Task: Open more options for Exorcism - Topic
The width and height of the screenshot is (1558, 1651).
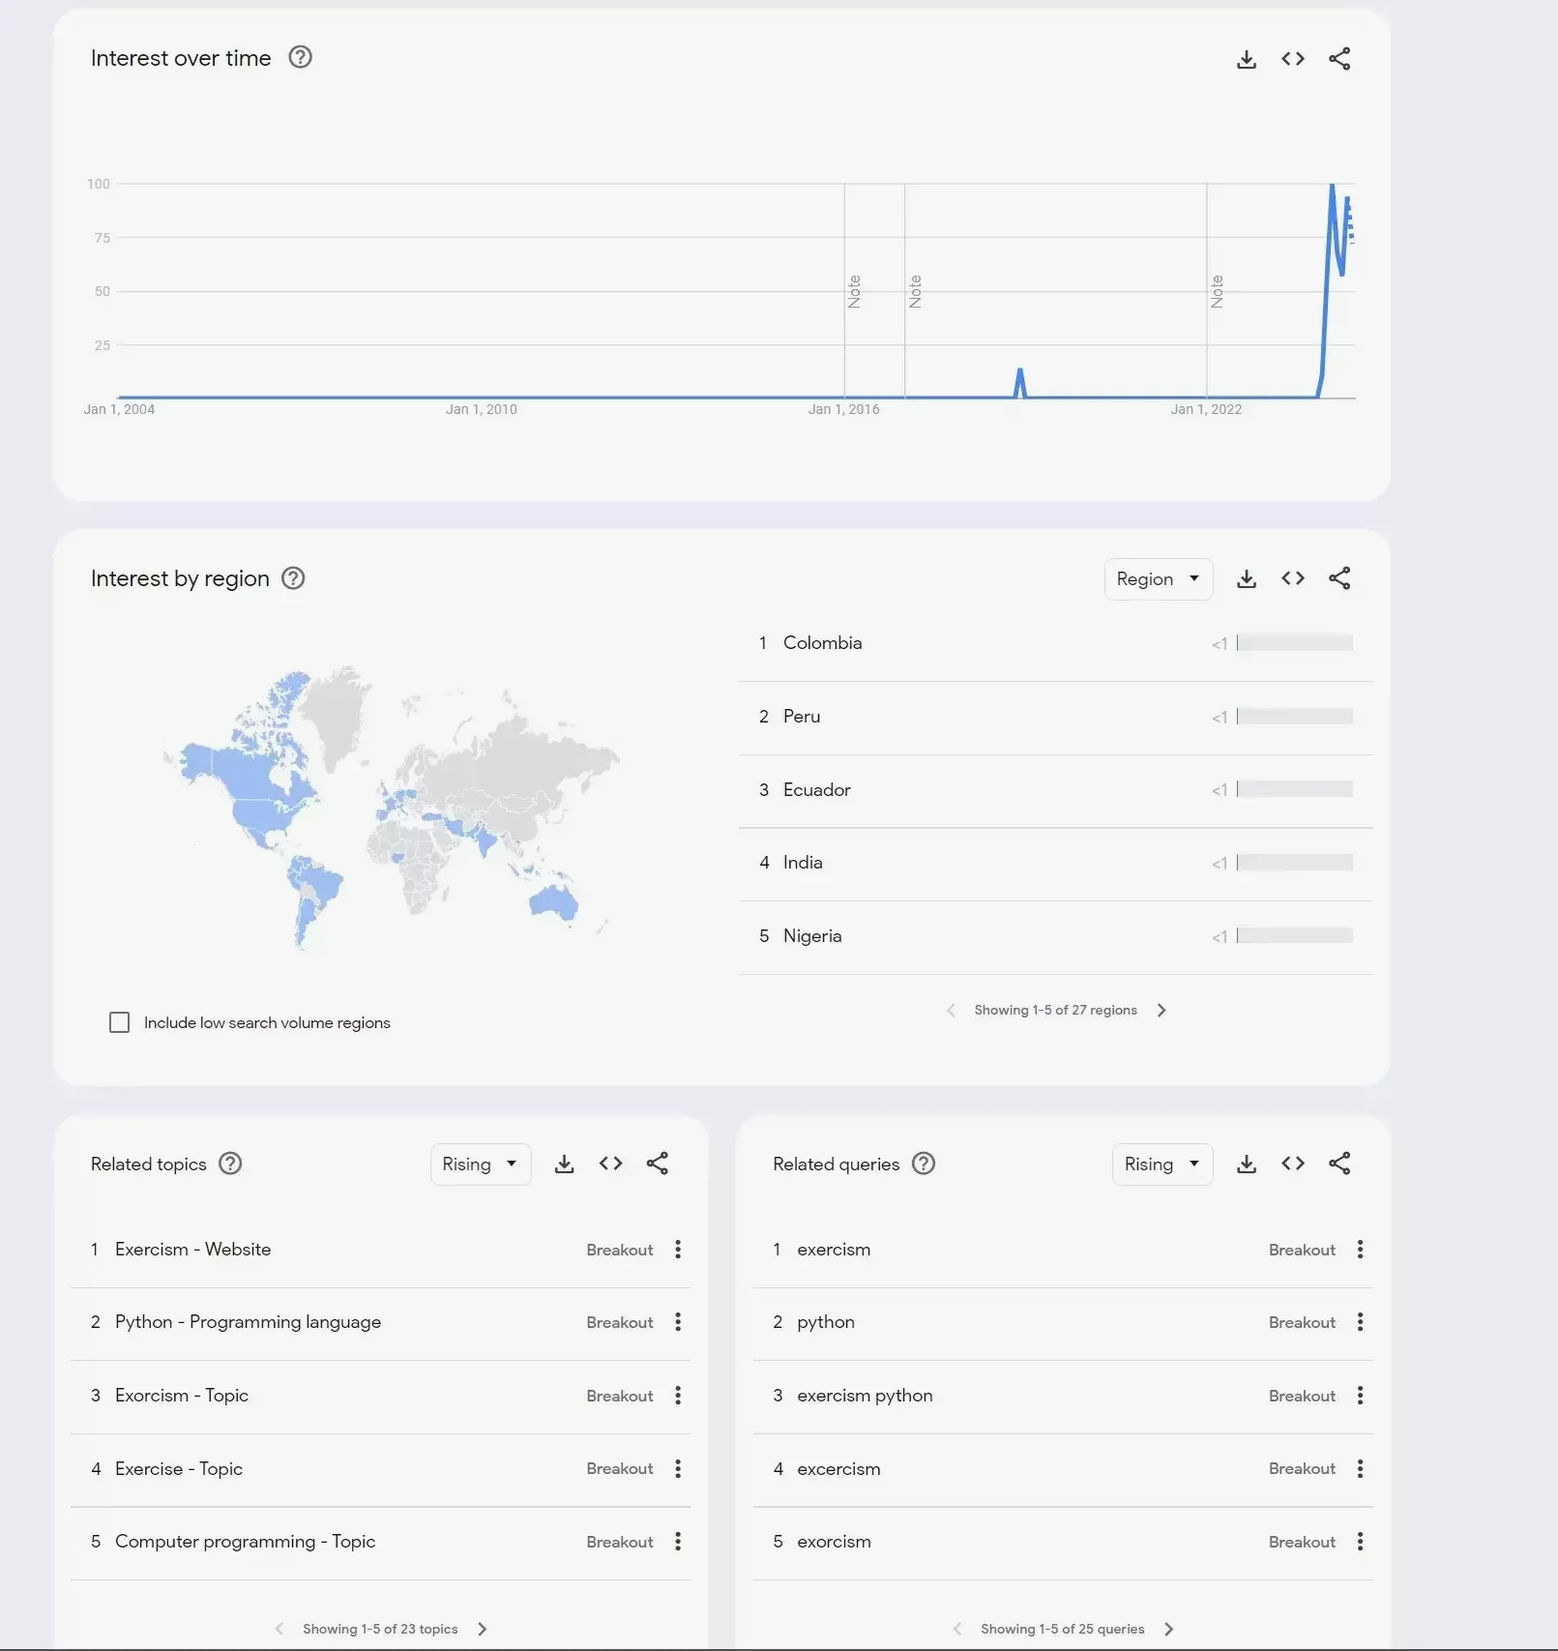Action: tap(678, 1396)
